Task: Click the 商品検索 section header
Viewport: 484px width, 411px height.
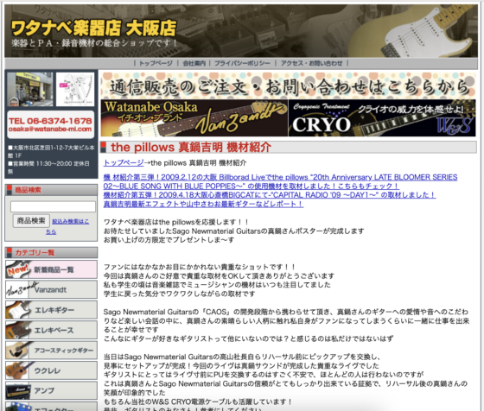Action: (x=51, y=190)
